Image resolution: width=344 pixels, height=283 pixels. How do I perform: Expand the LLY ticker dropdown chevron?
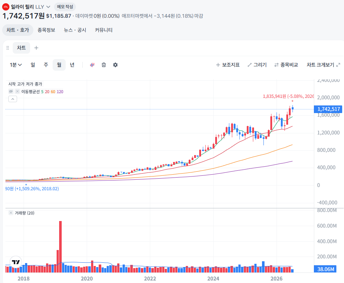(x=48, y=7)
